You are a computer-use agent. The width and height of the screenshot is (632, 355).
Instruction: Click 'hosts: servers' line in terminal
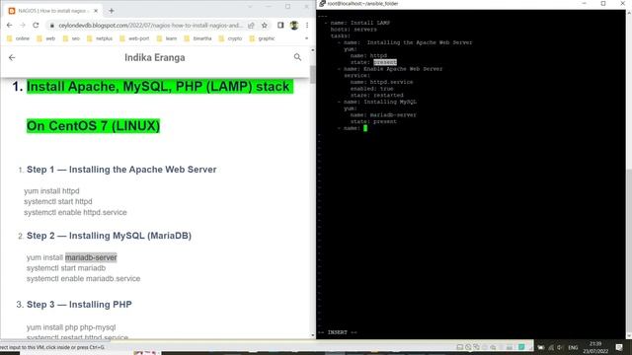point(354,30)
